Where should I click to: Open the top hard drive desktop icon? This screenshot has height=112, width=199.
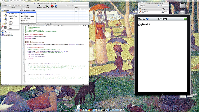[183, 6]
